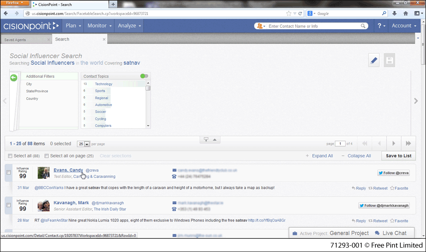Click the pencil edit search icon
Viewport: 426px width, 252px height.
pyautogui.click(x=374, y=61)
